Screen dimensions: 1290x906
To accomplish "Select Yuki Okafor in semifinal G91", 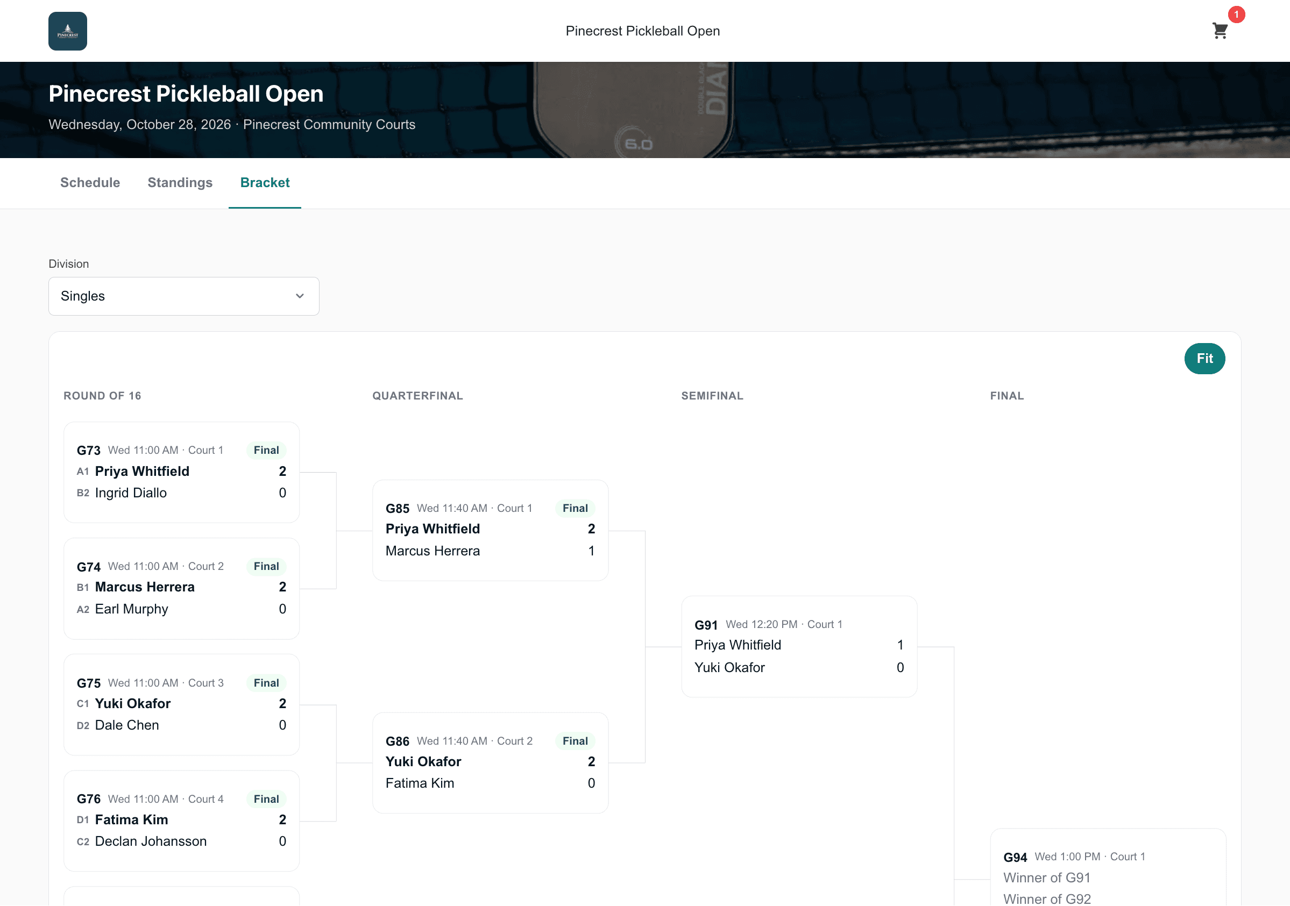I will click(x=729, y=667).
